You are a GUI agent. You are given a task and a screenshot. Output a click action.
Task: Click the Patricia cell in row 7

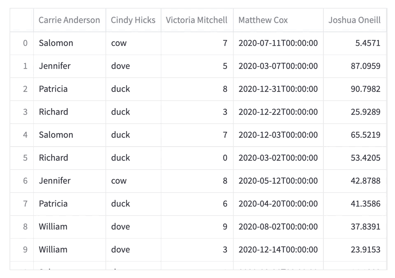[70, 204]
